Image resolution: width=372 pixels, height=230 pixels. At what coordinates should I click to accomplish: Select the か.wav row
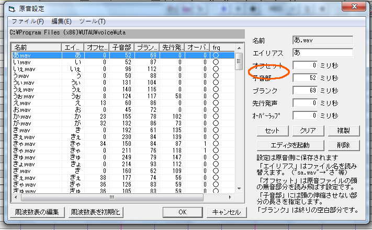(123, 117)
